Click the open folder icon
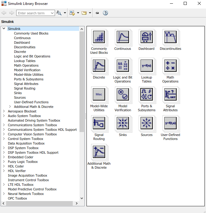The height and width of the screenshot is (213, 206). pos(84,13)
